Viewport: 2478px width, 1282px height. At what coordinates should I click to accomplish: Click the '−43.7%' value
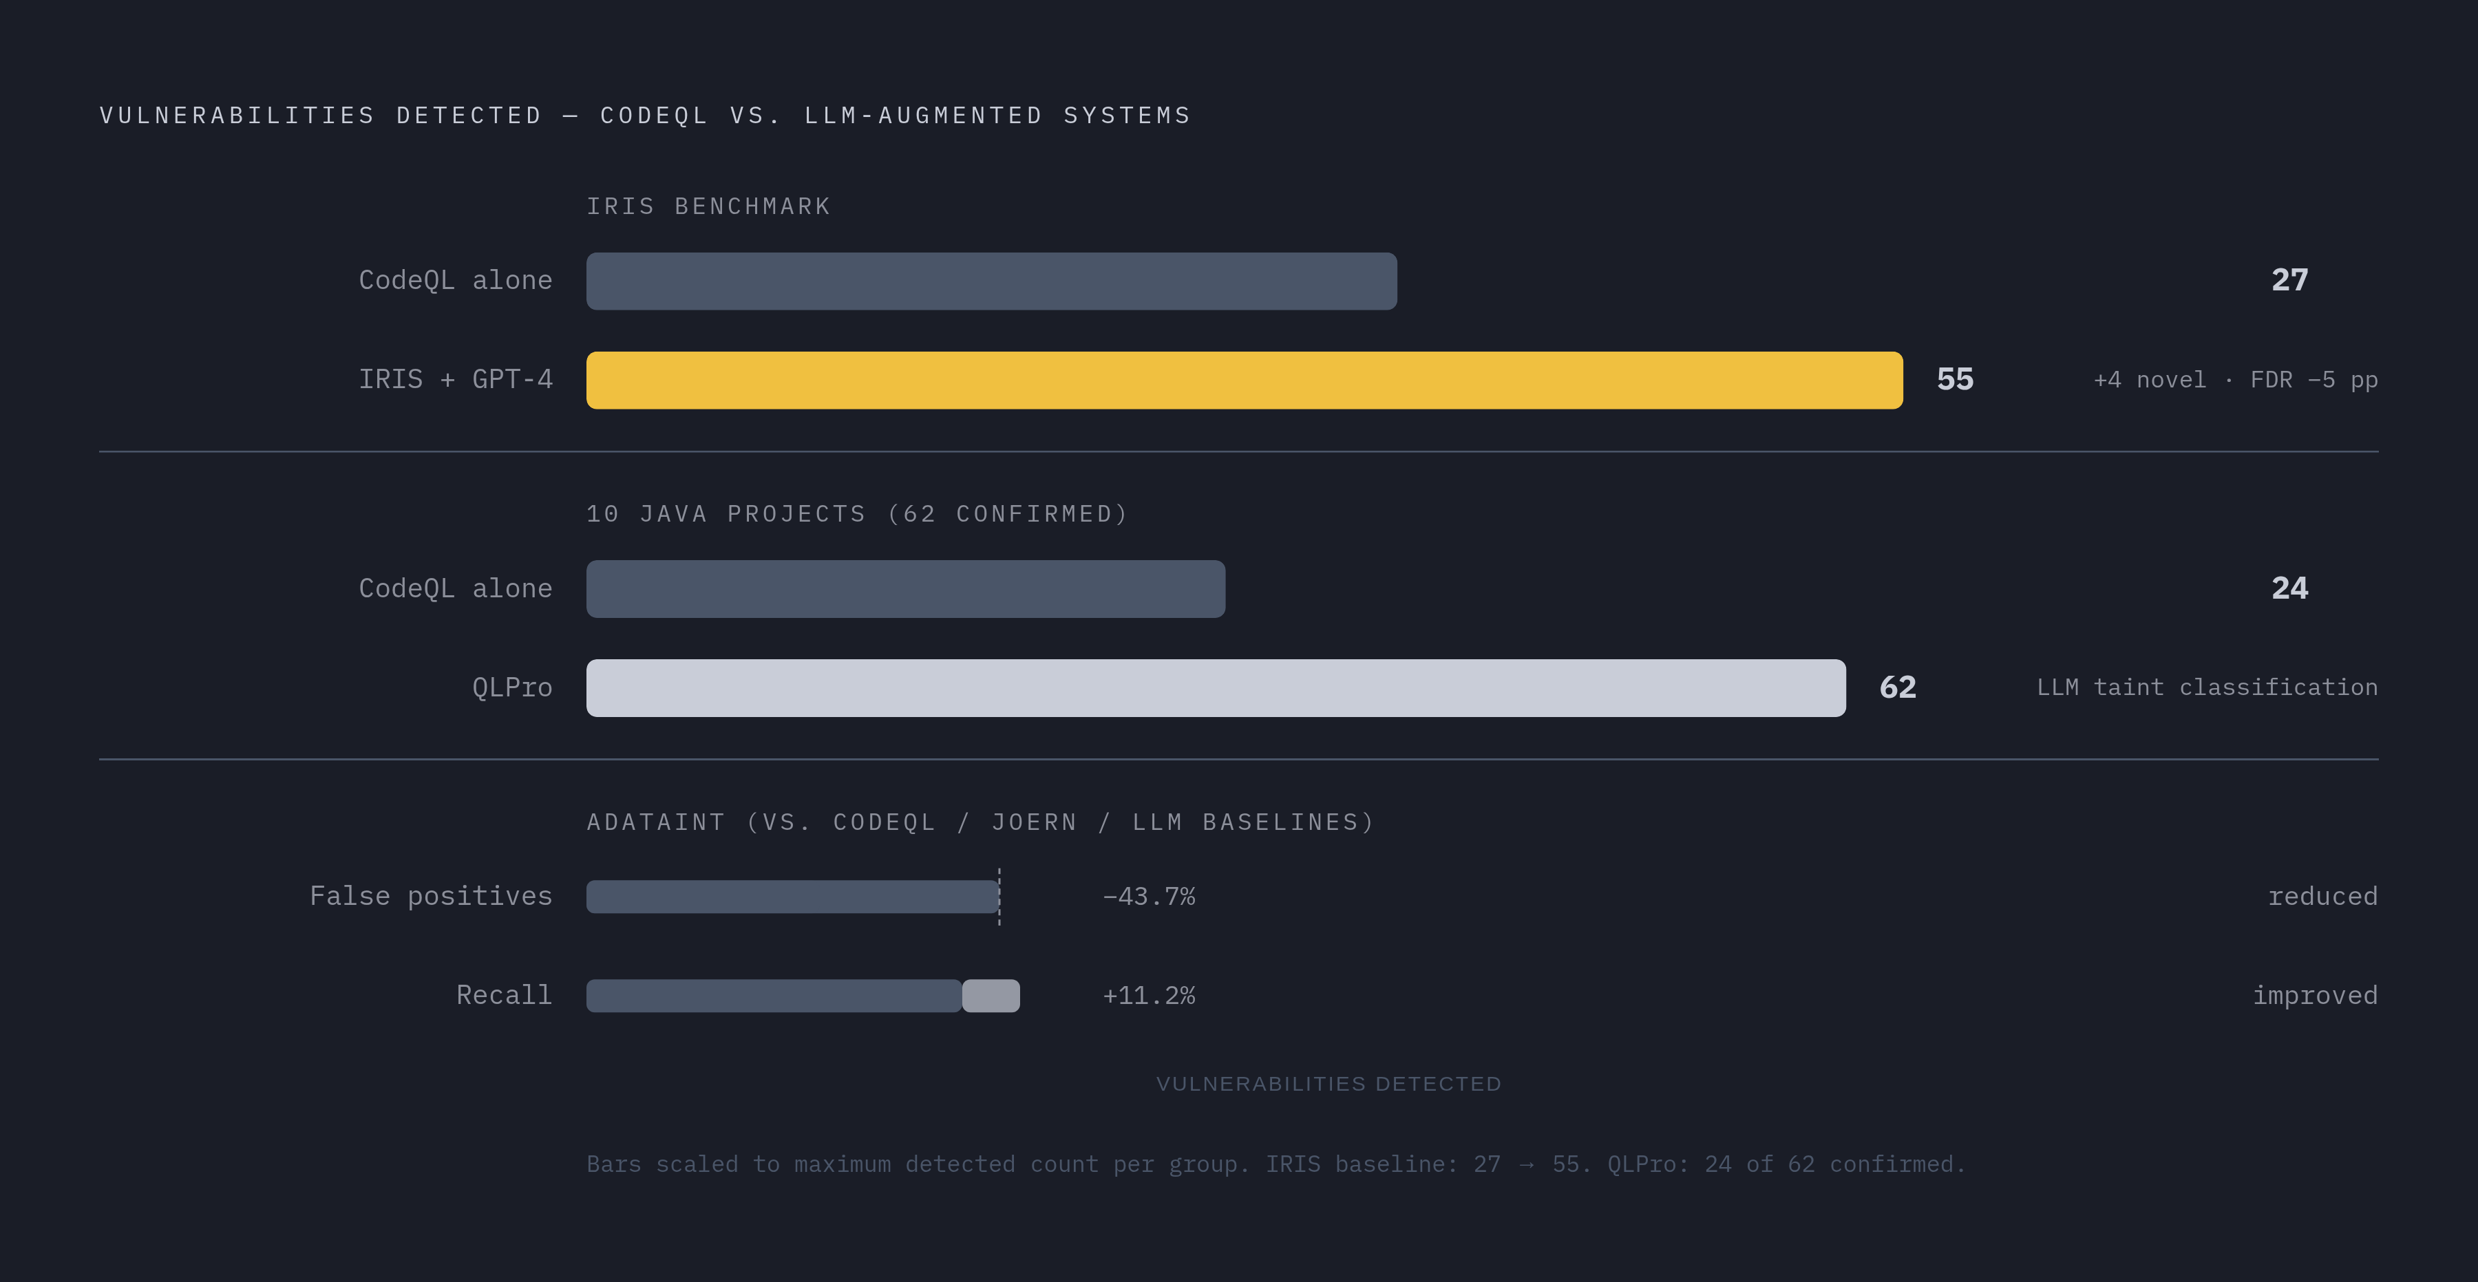(x=1149, y=897)
